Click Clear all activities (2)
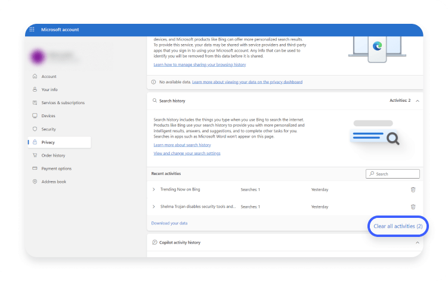 point(398,226)
